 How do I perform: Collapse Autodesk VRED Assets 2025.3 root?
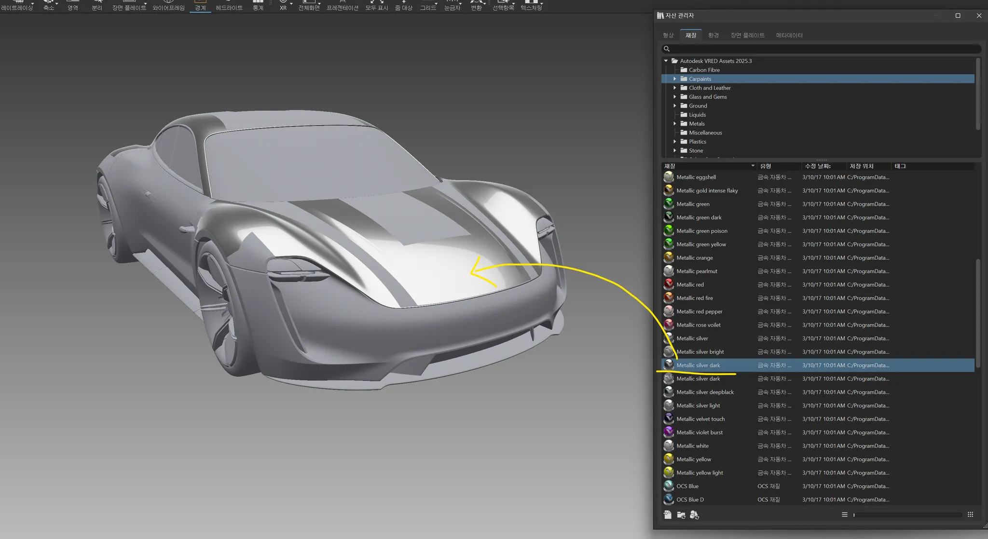666,61
